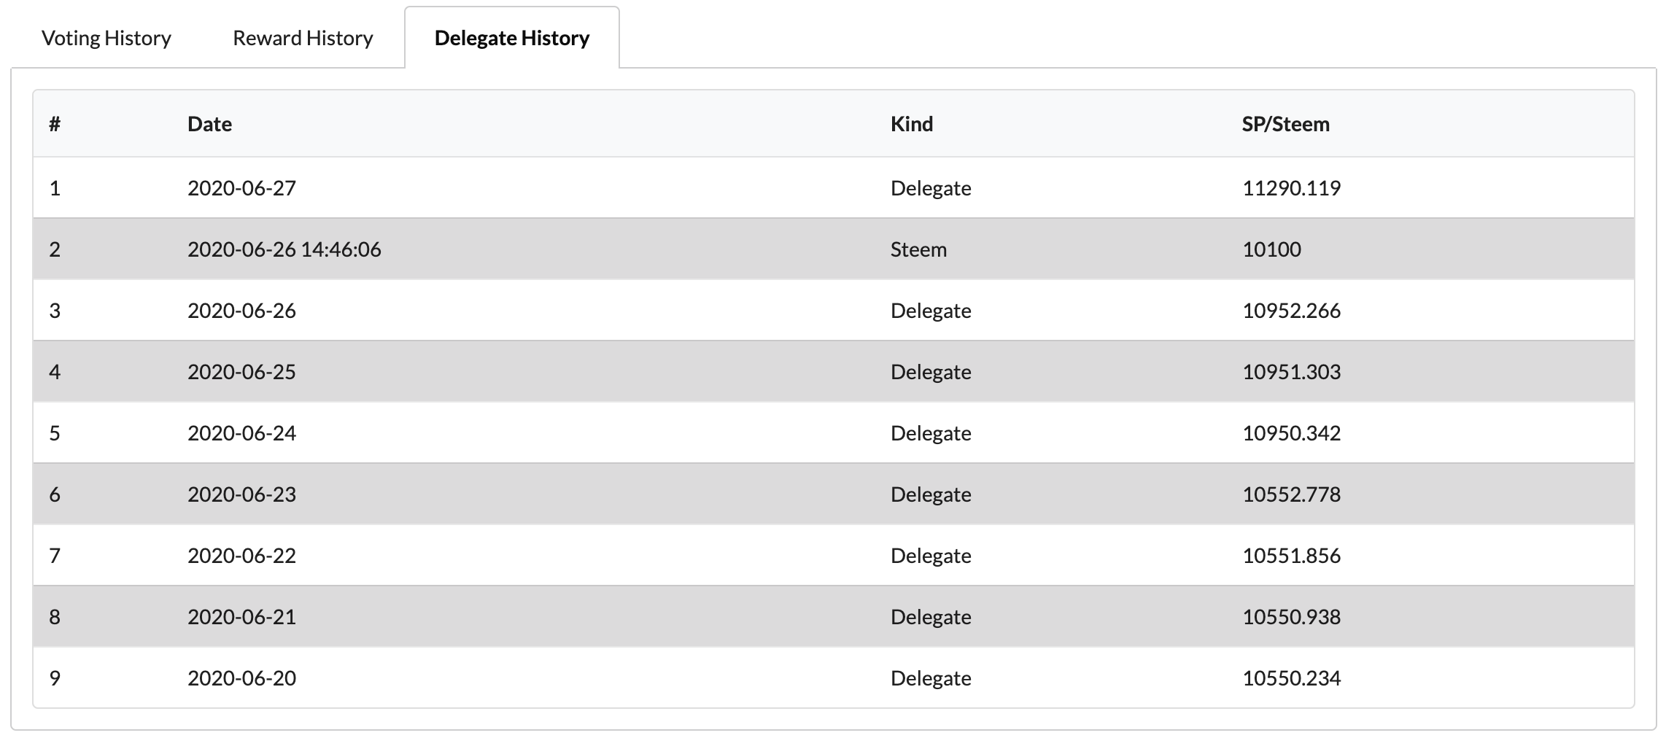The image size is (1666, 738).
Task: Select the Delegate History tab
Action: click(511, 38)
